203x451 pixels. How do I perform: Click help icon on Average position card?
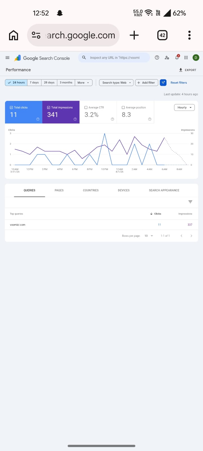tap(150, 119)
